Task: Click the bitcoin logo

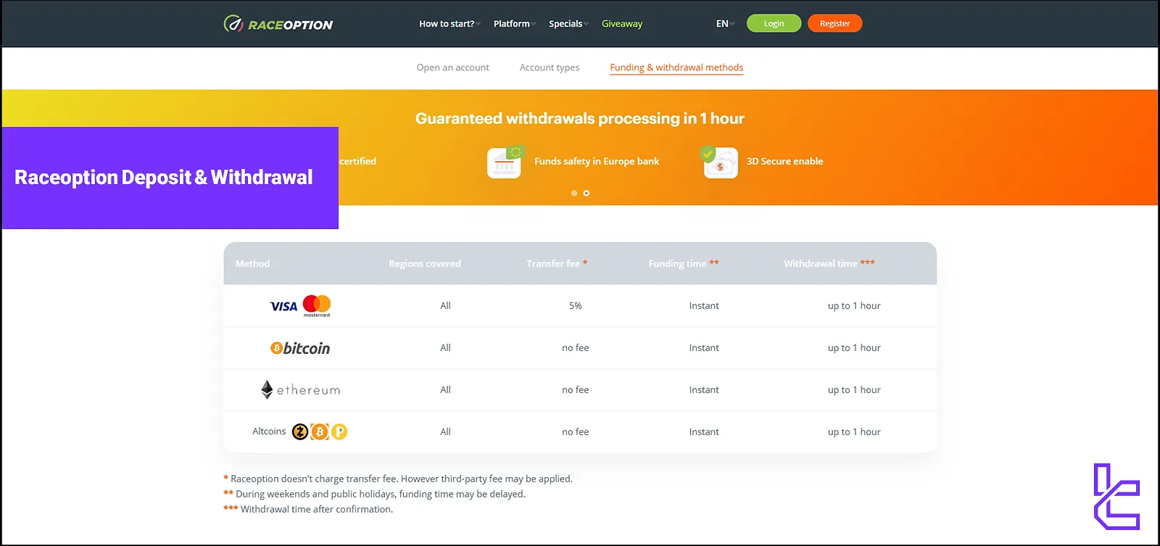Action: coord(300,348)
